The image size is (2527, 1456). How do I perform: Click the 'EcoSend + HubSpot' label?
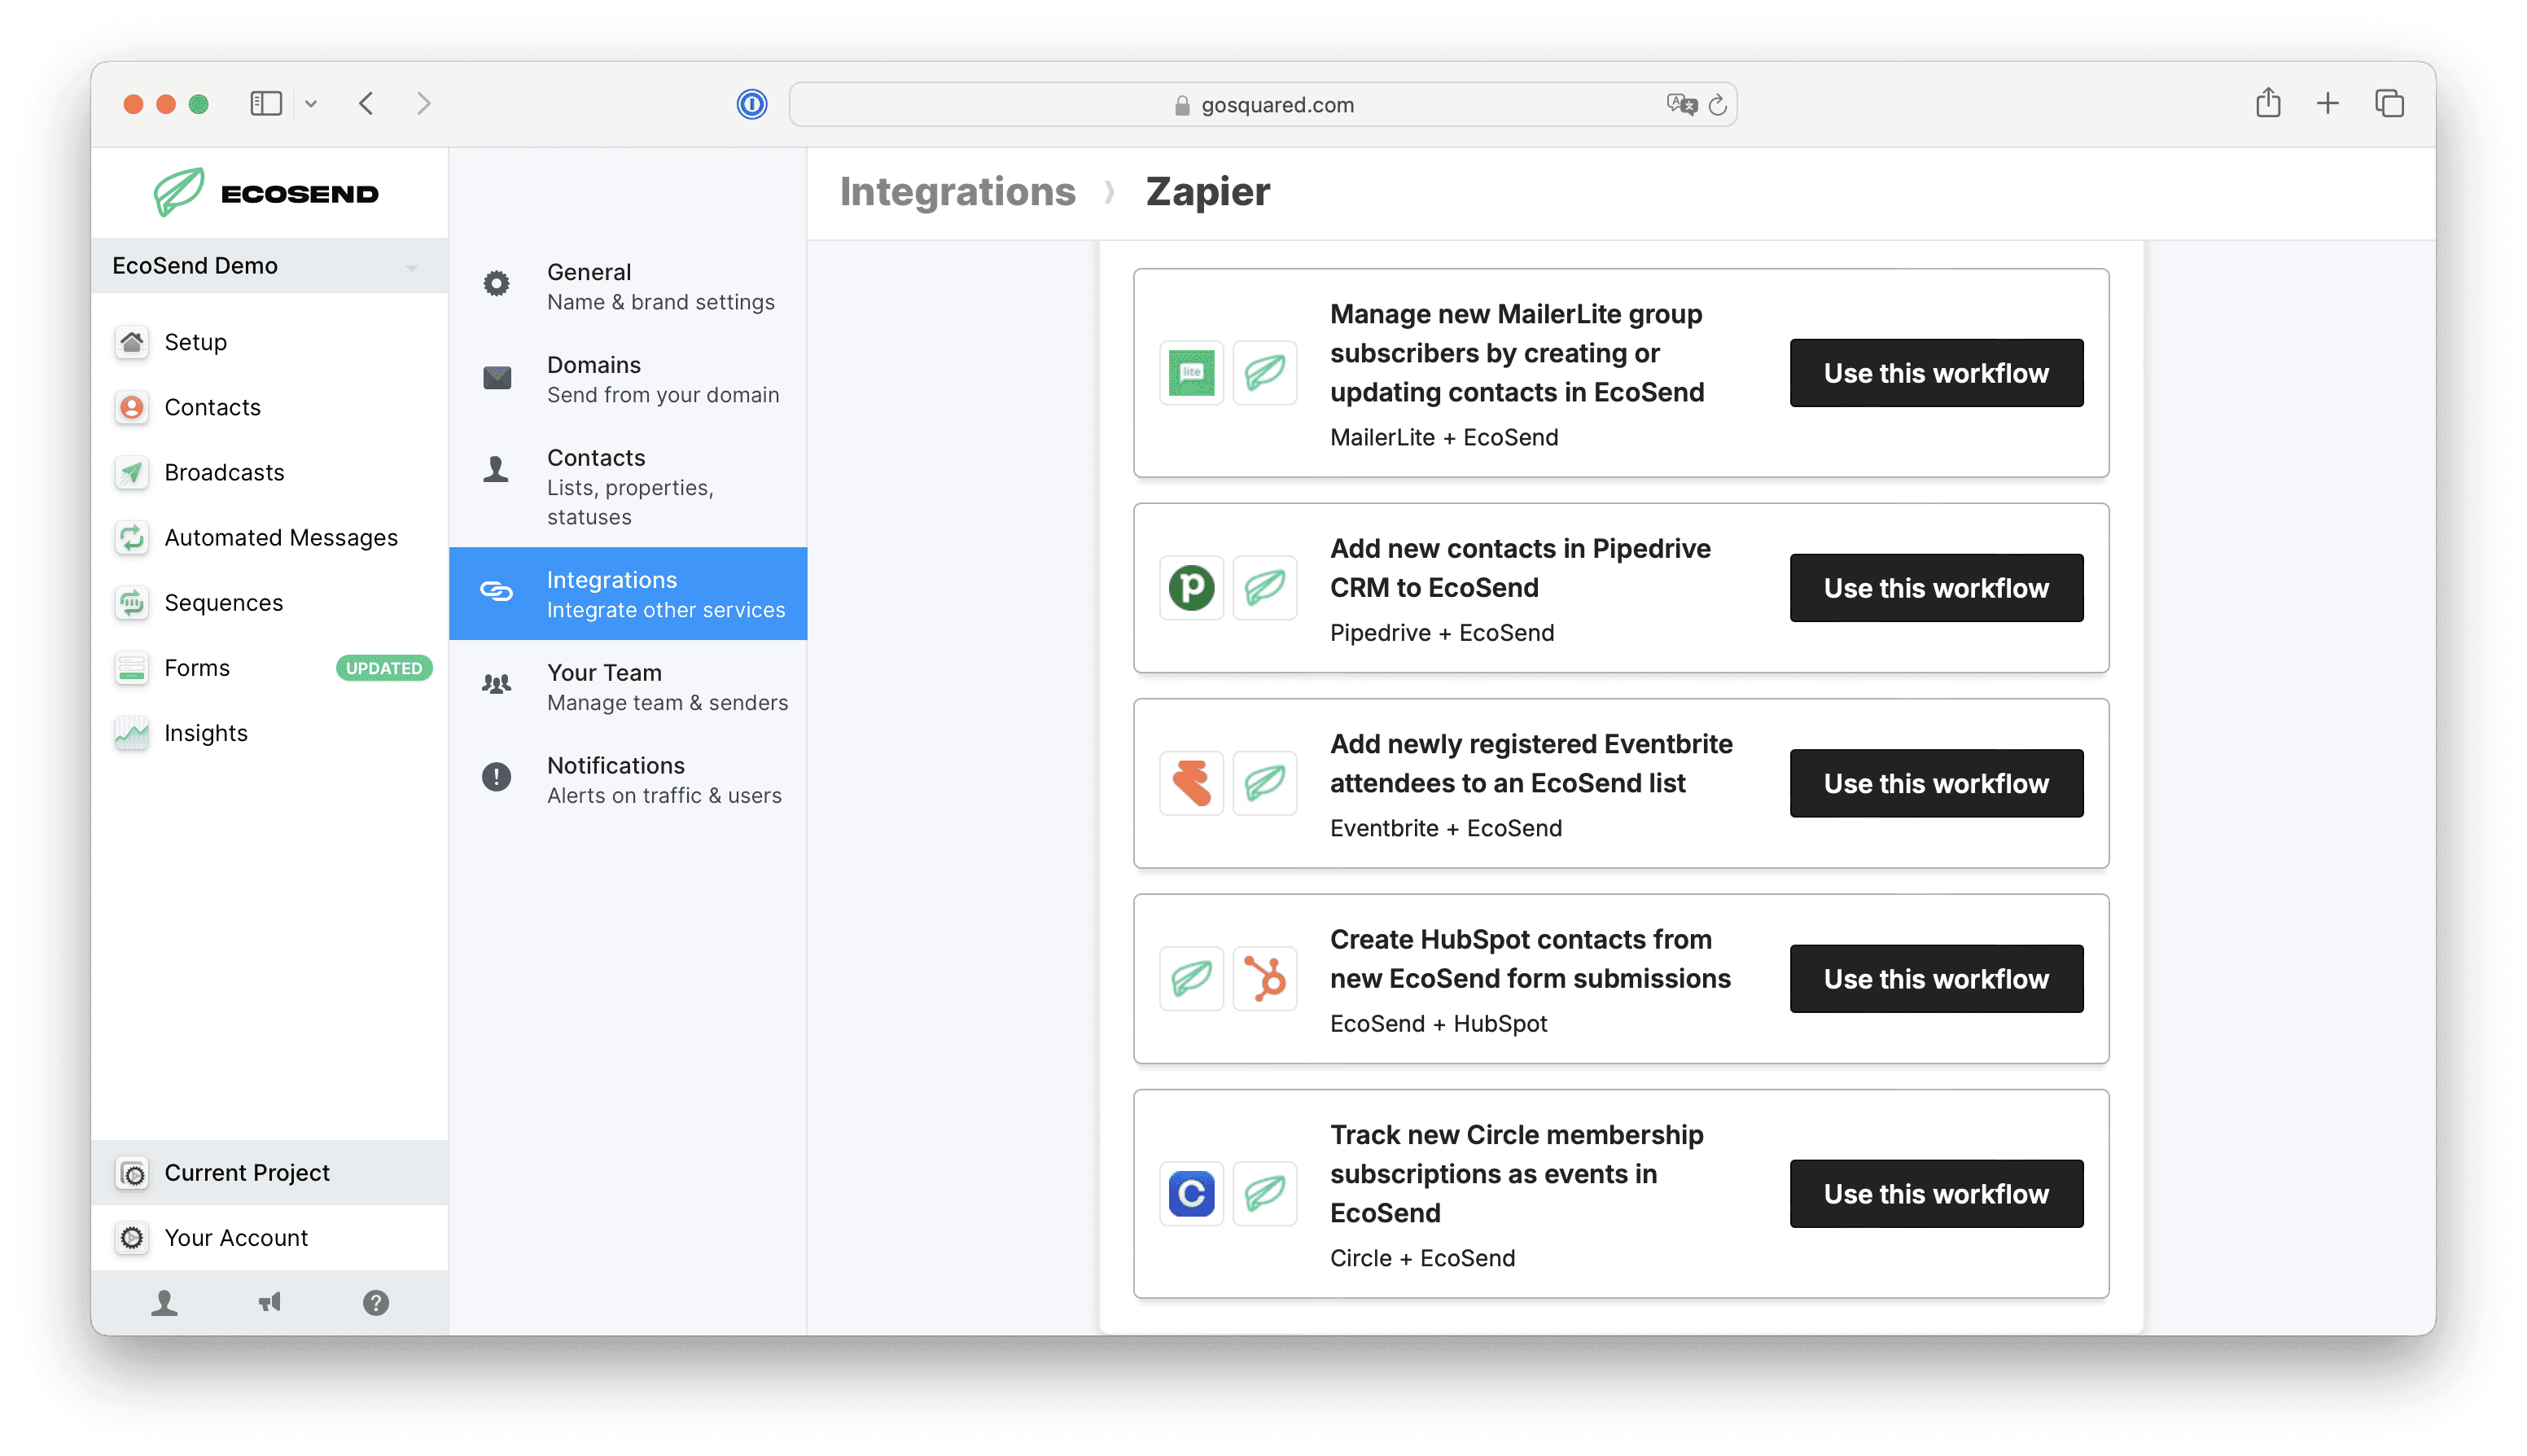1438,1024
